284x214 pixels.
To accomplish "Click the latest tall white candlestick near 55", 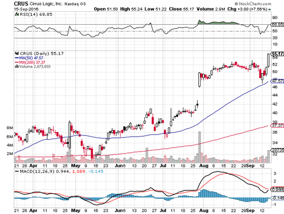I will point(269,60).
